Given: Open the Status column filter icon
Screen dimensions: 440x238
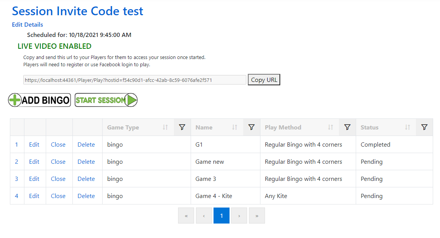Looking at the screenshot, I should (x=424, y=128).
